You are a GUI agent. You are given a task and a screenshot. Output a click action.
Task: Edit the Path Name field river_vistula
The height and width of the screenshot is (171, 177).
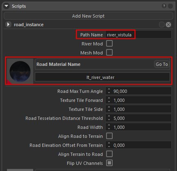point(138,35)
